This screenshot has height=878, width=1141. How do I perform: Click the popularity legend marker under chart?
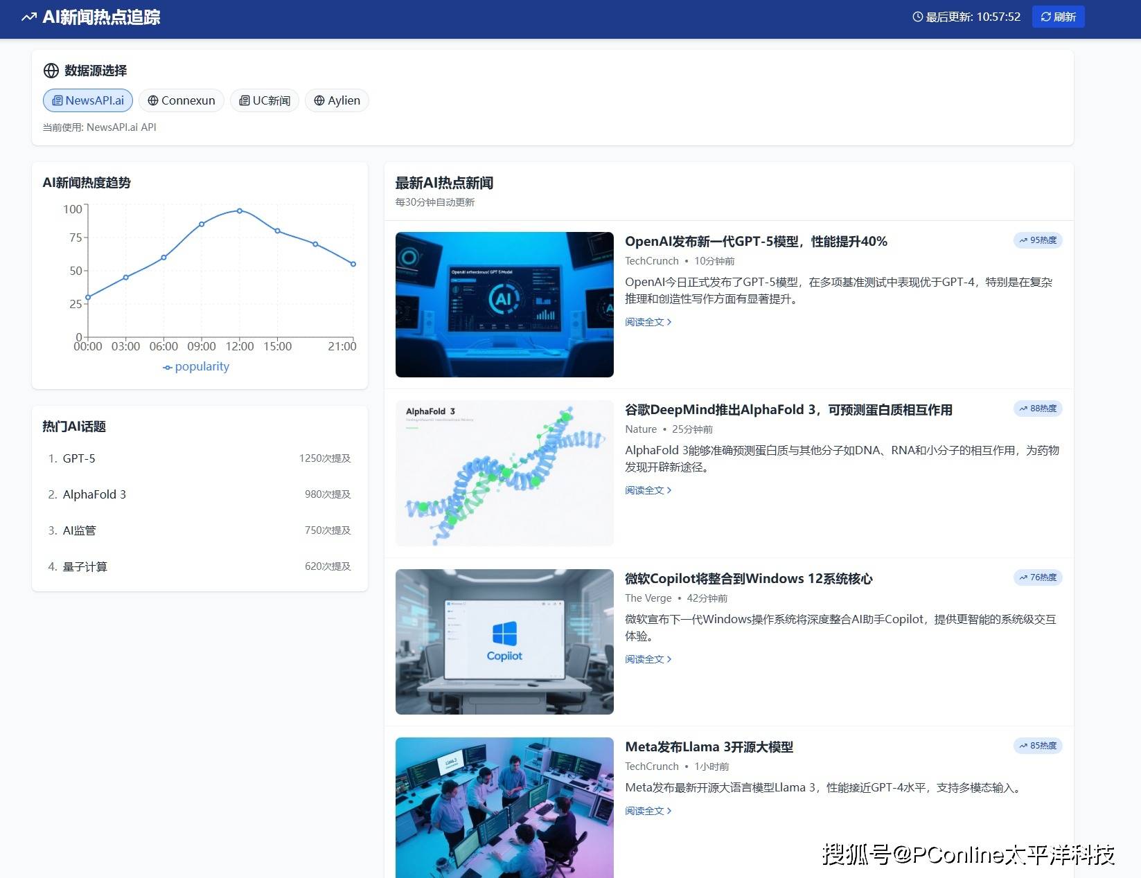168,368
